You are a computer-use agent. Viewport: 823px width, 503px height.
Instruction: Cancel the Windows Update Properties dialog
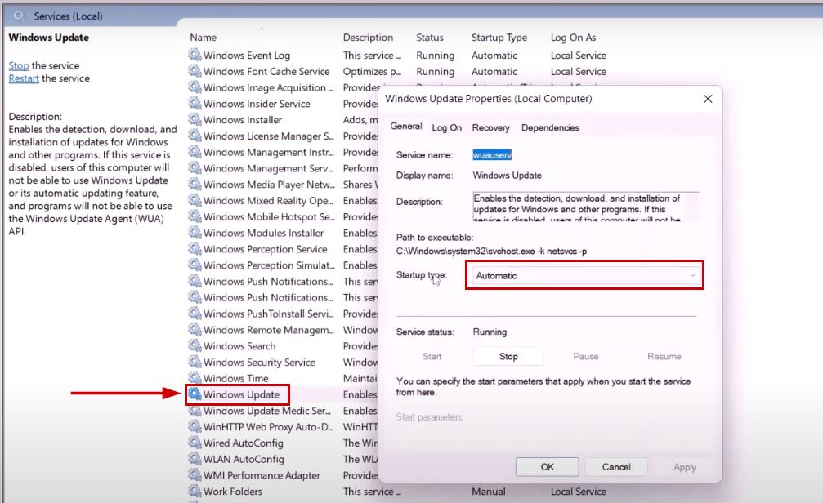[x=616, y=467]
